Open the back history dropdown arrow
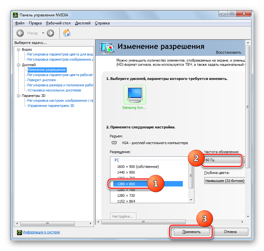 tap(43, 33)
